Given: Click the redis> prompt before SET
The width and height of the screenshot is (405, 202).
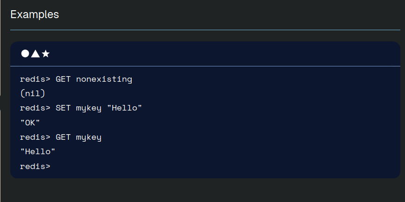Looking at the screenshot, I should point(35,108).
